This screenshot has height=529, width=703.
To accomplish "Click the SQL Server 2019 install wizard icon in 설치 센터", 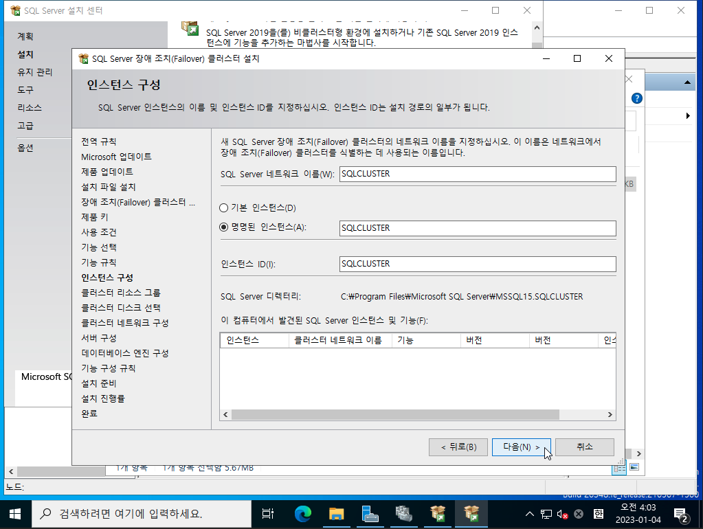I will point(190,29).
